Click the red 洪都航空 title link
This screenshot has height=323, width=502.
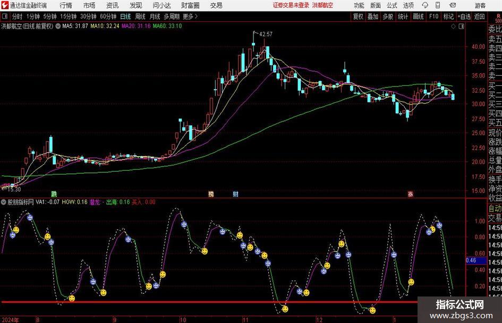[322, 5]
